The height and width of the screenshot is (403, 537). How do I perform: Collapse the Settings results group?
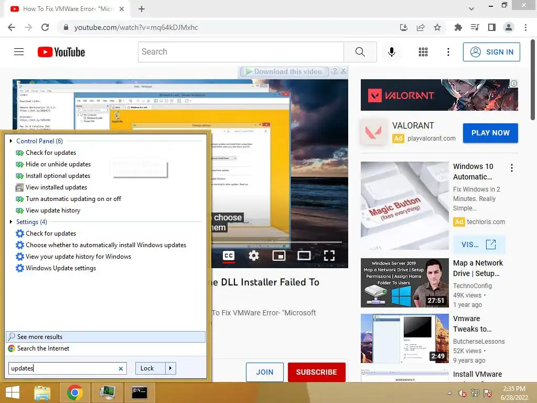[11, 222]
